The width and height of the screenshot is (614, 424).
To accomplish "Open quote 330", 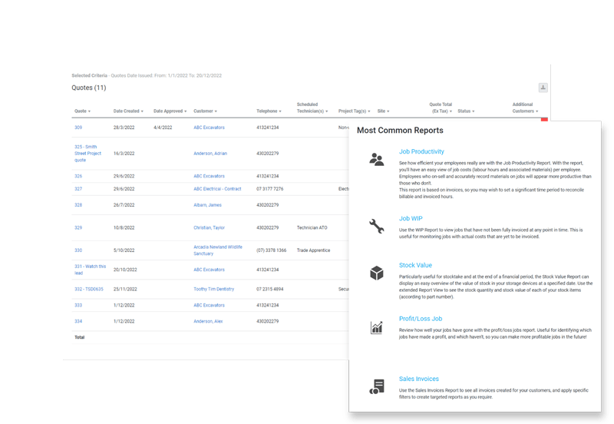I will [x=78, y=250].
